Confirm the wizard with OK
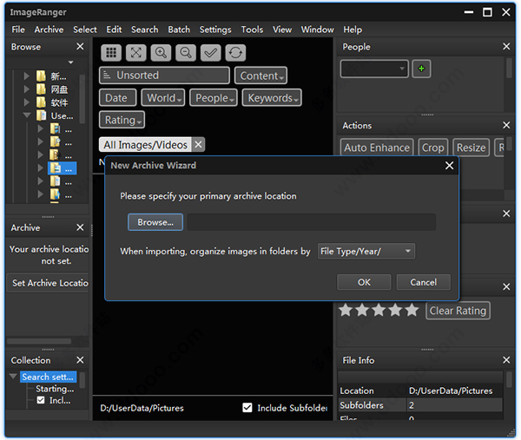 [364, 282]
